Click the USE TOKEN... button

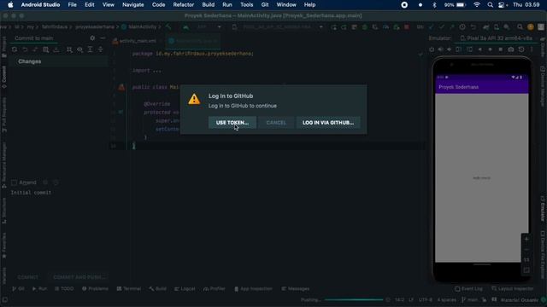tap(232, 123)
